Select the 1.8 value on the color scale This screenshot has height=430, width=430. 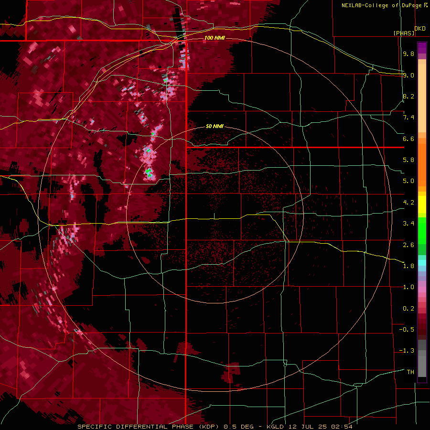(408, 266)
